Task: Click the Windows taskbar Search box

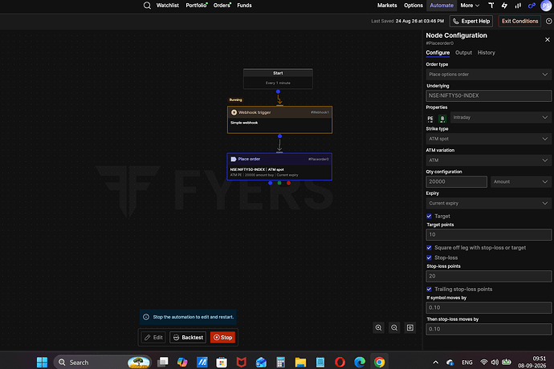Action: [x=102, y=363]
